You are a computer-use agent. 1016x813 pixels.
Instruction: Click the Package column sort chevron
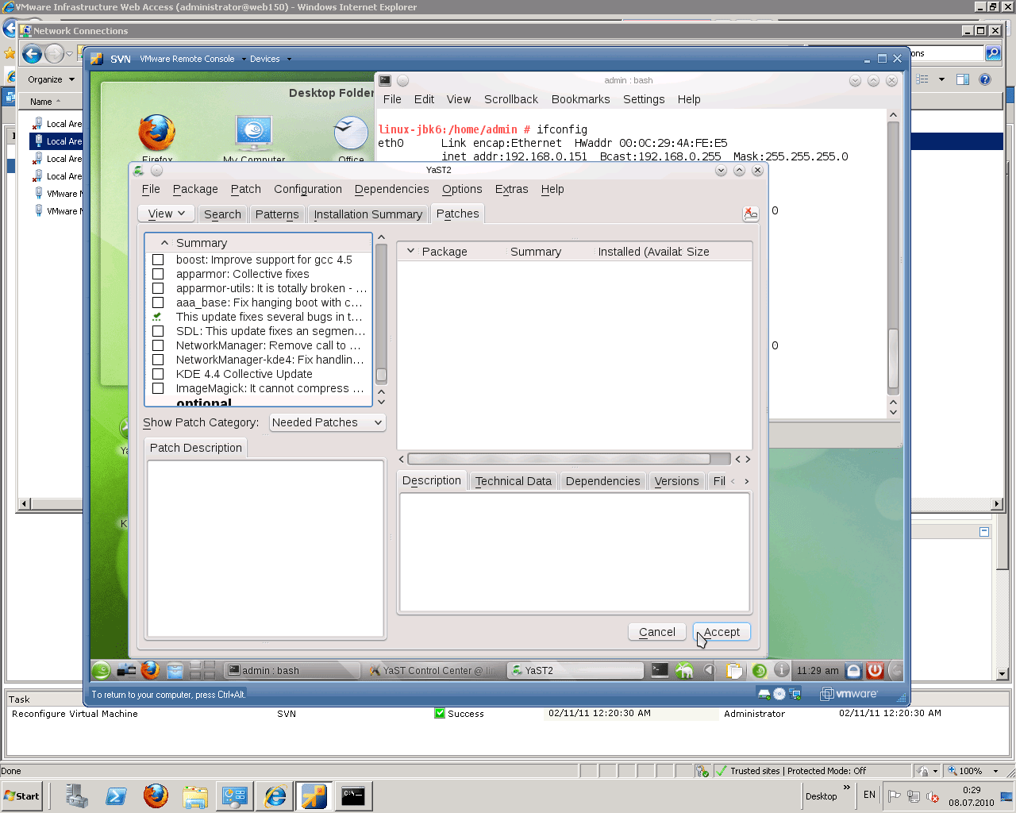click(x=410, y=251)
